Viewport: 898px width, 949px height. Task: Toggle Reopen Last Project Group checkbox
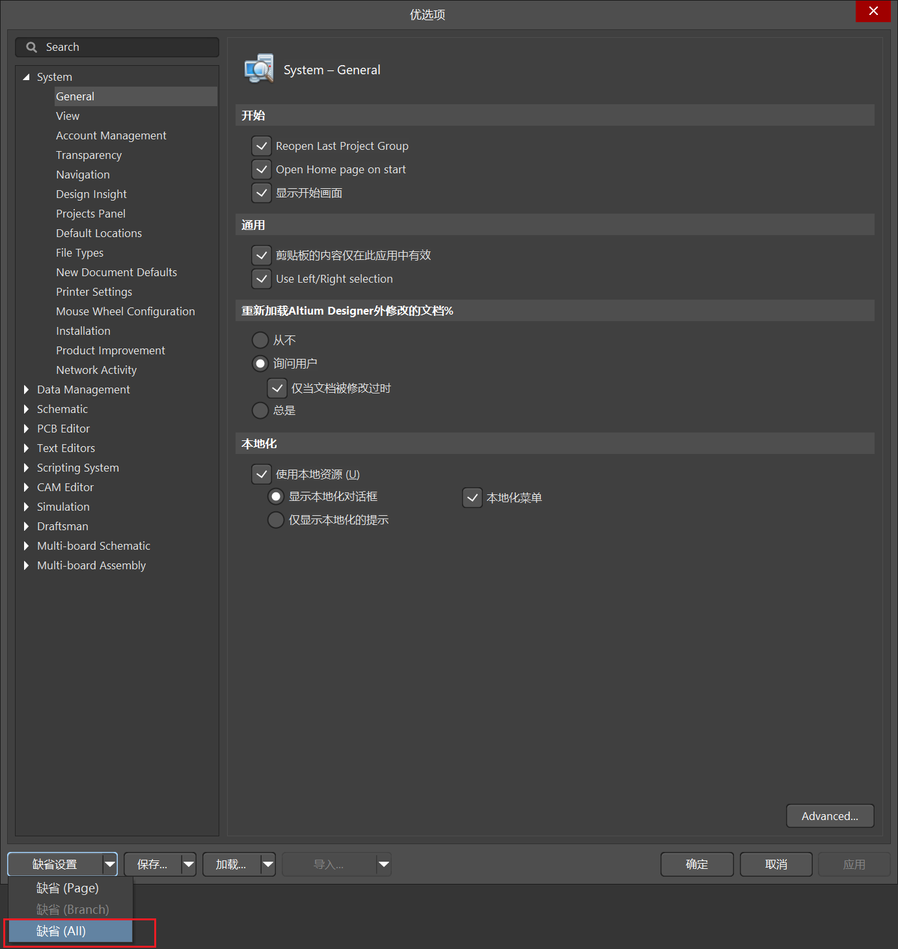point(262,146)
